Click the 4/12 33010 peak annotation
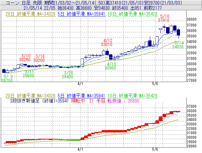Viewport: 202px width, 153px height. (107, 42)
